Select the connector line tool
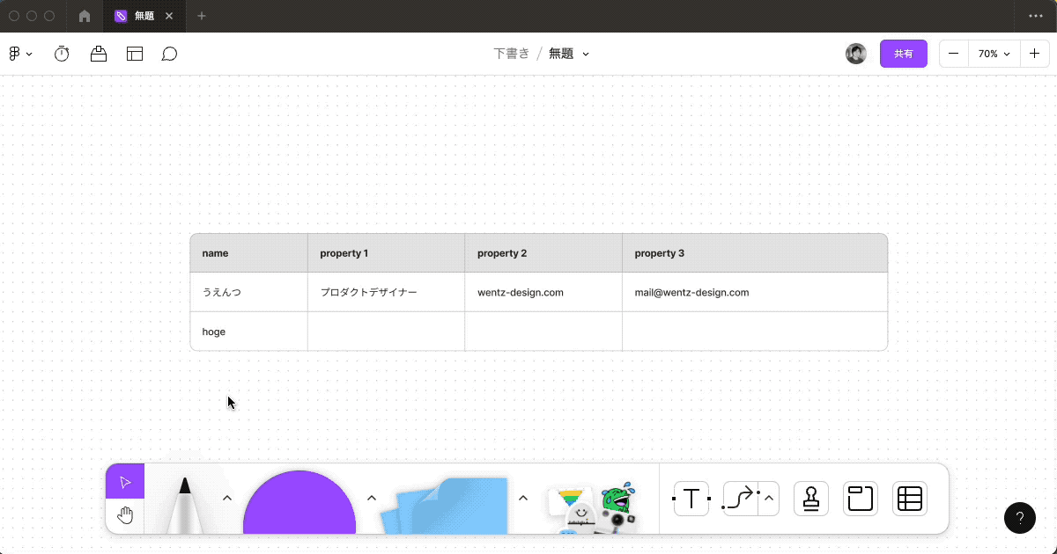Image resolution: width=1057 pixels, height=554 pixels. [741, 499]
